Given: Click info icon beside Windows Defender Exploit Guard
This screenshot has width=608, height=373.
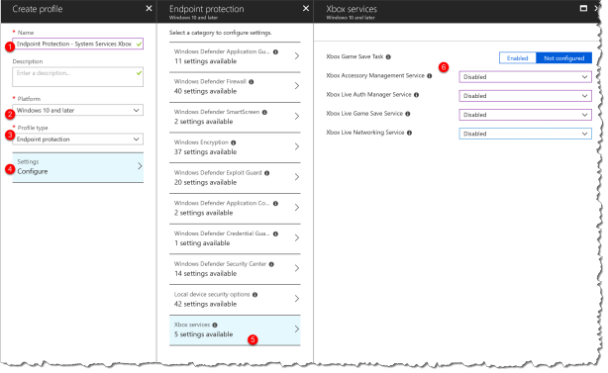Looking at the screenshot, I should point(266,173).
